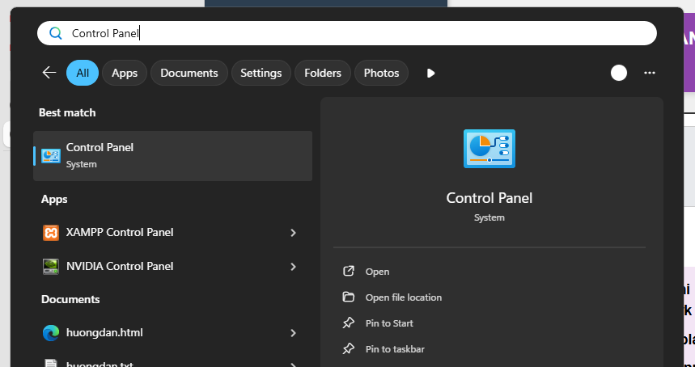Open huongdan.html document result
Image resolution: width=695 pixels, height=367 pixels.
[173, 332]
